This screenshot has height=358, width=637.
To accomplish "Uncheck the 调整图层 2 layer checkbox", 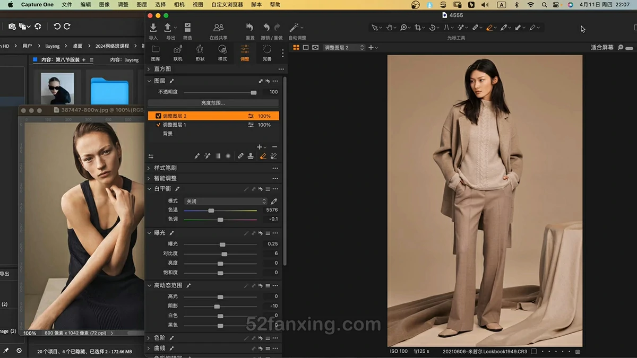I will 158,116.
